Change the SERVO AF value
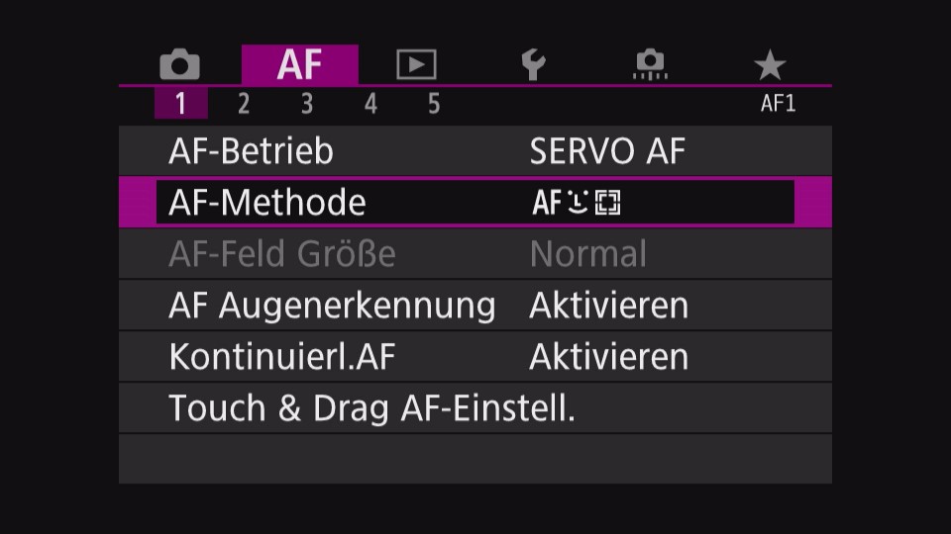The image size is (951, 534). [607, 150]
